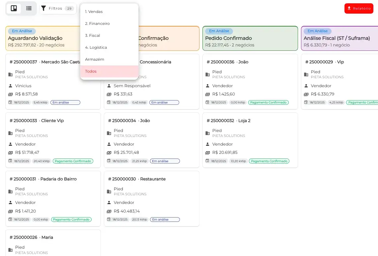Click the money icon on deal 250000037
The width and height of the screenshot is (378, 256).
pyautogui.click(x=10, y=94)
